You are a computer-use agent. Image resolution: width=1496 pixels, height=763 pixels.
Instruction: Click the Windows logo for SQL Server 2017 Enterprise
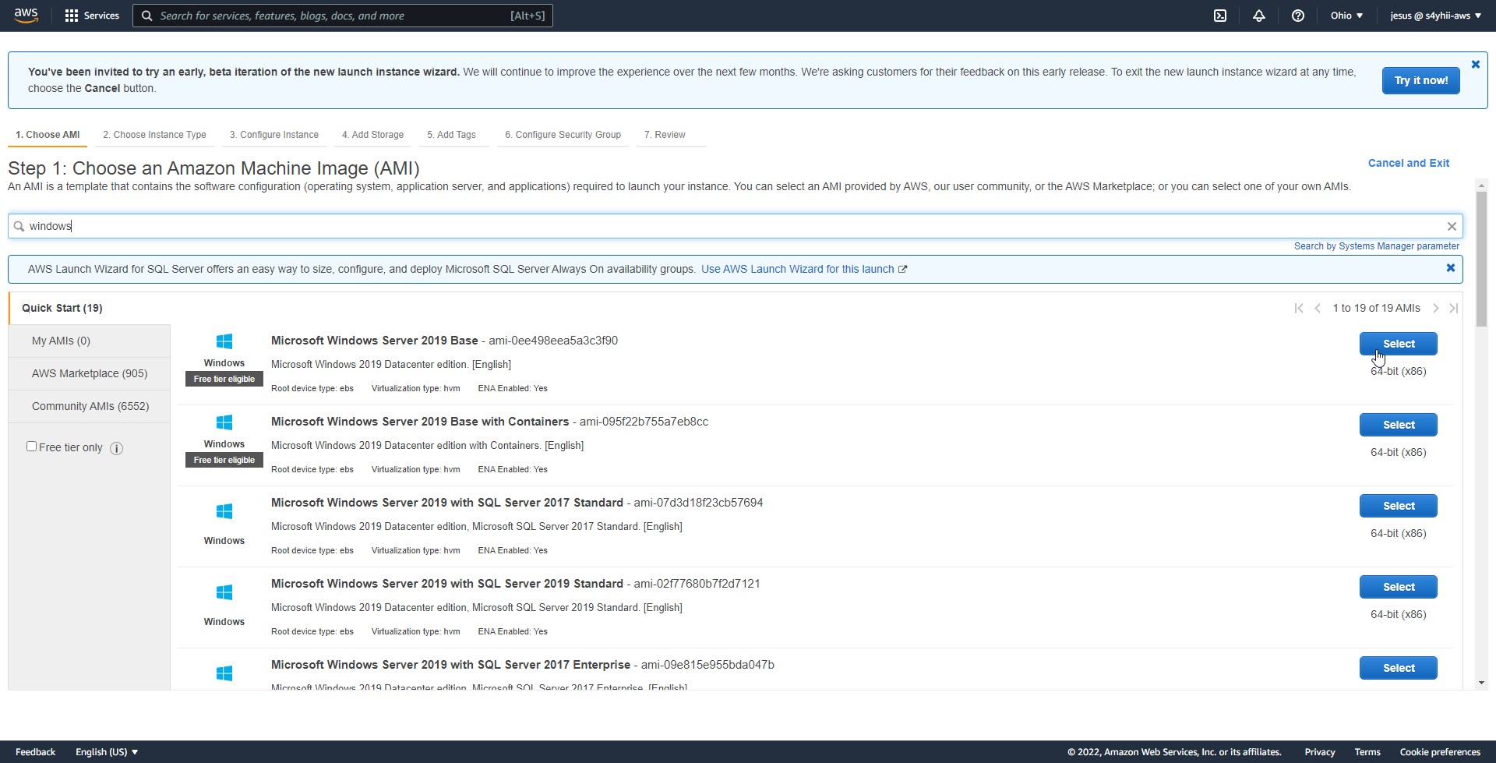[224, 673]
